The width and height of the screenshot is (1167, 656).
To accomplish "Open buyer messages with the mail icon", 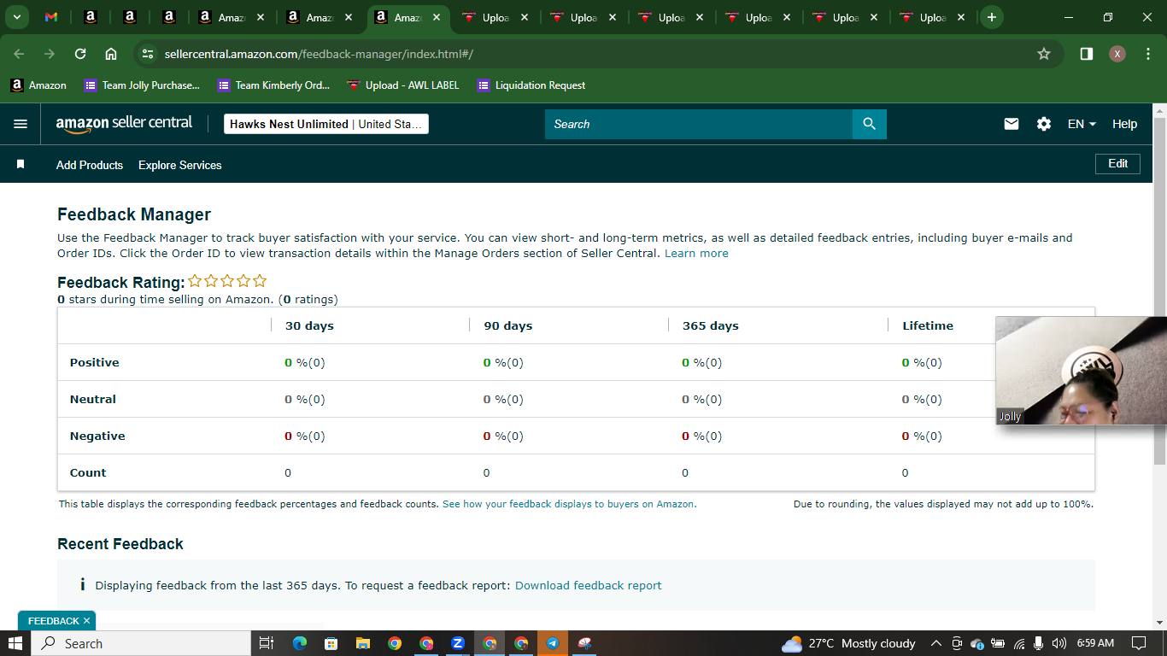I will [1012, 124].
